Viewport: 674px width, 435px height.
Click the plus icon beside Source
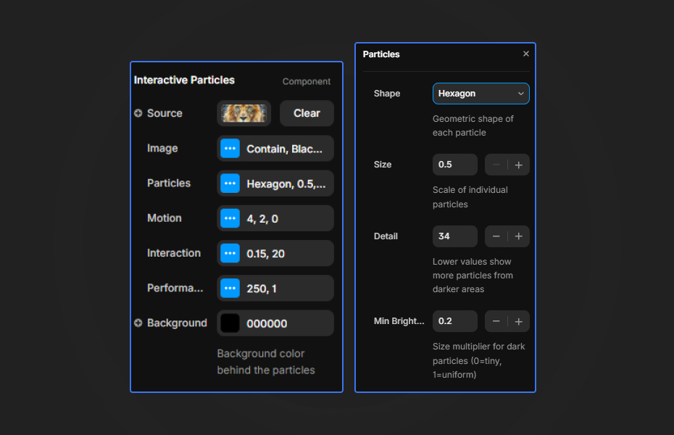pyautogui.click(x=137, y=113)
